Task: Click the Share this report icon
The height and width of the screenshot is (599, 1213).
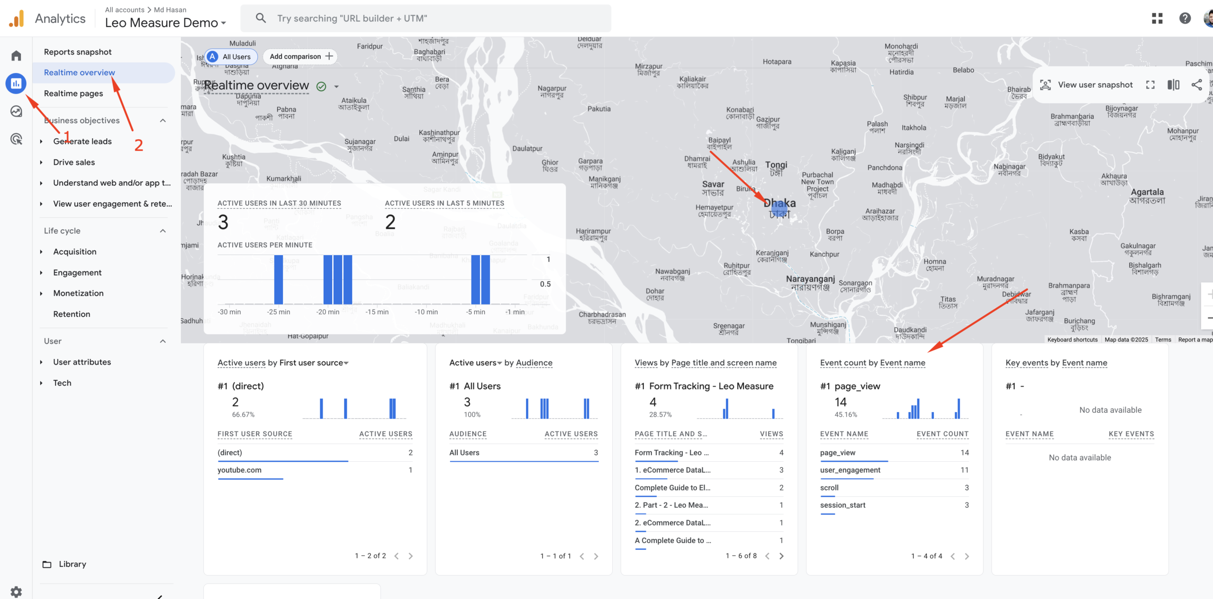Action: pos(1196,85)
